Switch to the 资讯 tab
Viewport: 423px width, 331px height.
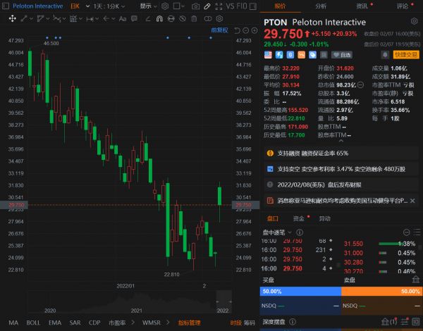pyautogui.click(x=362, y=6)
